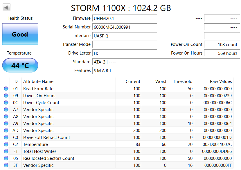Click raw value 000000000239
The image size is (241, 170).
218,95
